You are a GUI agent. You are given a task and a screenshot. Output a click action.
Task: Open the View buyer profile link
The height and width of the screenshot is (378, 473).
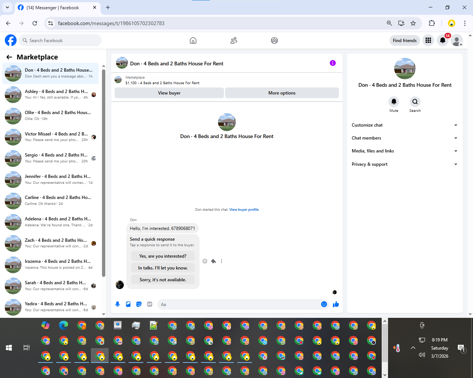click(x=244, y=210)
